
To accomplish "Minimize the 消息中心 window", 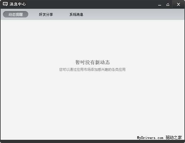I will tap(160, 5).
